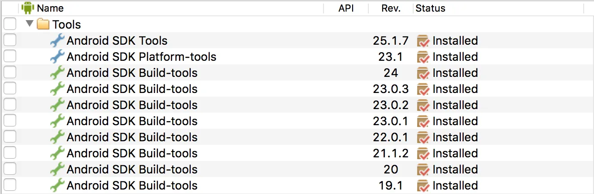Click the revision value 20
The width and height of the screenshot is (594, 194).
pos(391,169)
